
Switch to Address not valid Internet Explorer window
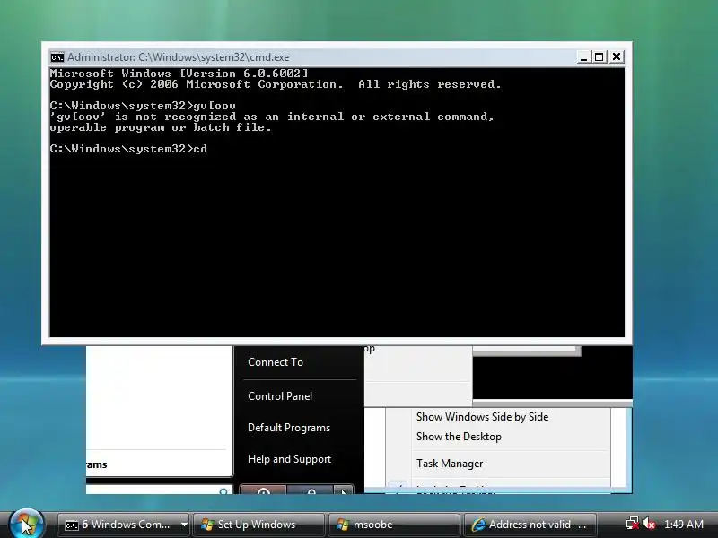coord(530,525)
